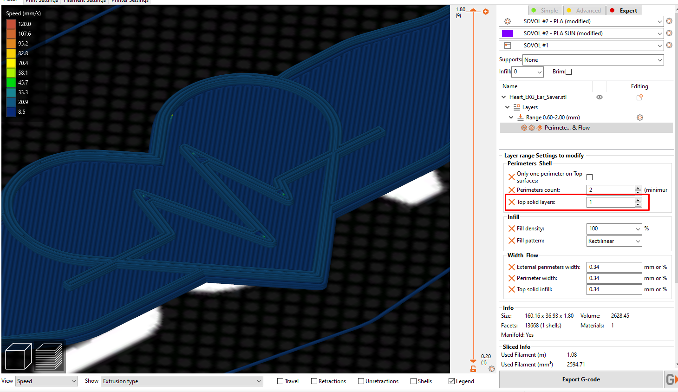Remove the Fill density override

[x=511, y=229]
